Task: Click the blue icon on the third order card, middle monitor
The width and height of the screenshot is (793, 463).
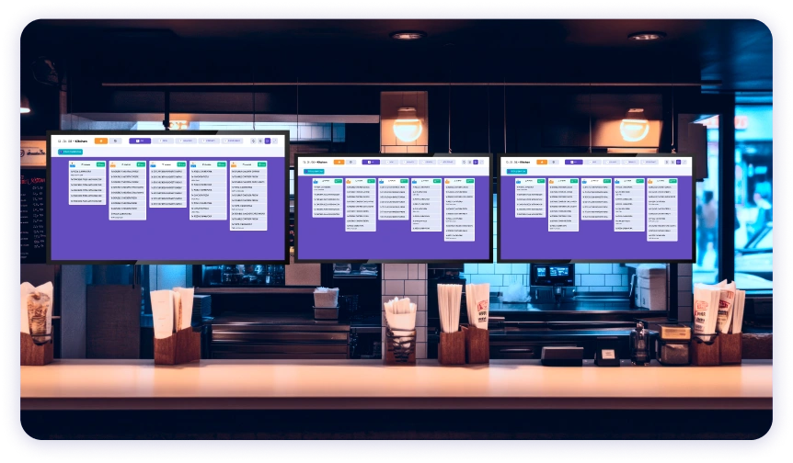Action: [x=382, y=181]
